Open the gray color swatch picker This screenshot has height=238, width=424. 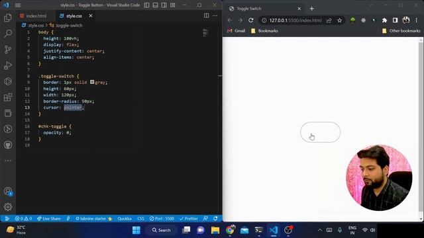(x=92, y=82)
